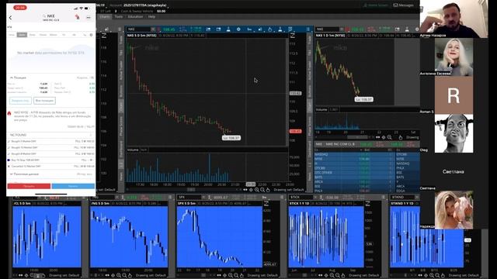The width and height of the screenshot is (497, 279).
Task: Zoom in on the /NG 5D chart
Action: coord(119,275)
